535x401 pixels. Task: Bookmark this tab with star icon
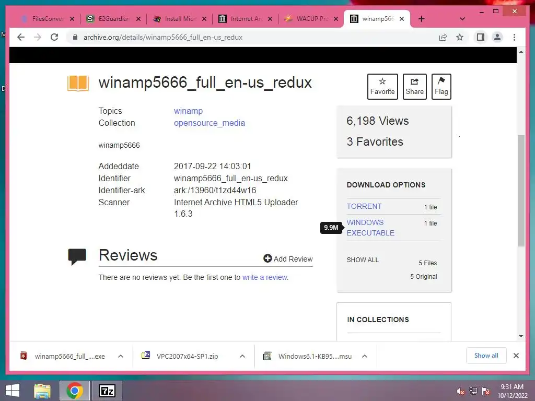point(460,37)
